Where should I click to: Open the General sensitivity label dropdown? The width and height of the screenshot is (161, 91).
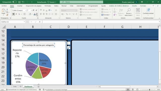(x=52, y=2)
